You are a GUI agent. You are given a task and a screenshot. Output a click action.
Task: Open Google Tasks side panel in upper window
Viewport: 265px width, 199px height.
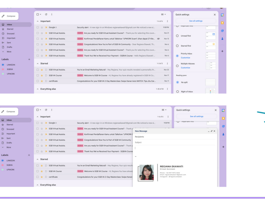click(x=222, y=31)
